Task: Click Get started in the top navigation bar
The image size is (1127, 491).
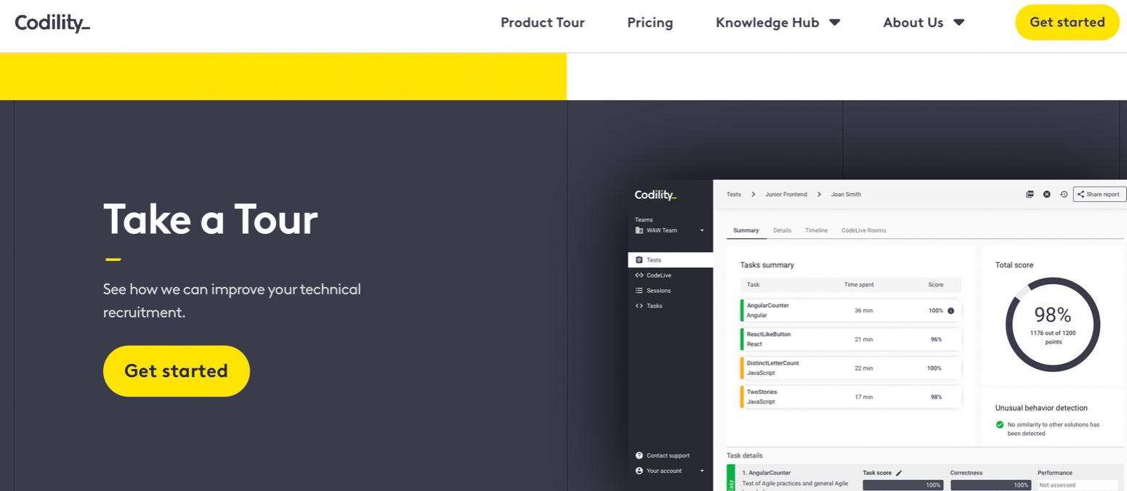Action: point(1067,23)
